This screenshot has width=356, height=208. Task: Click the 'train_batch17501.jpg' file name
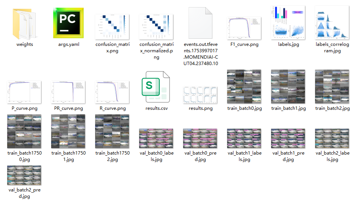tap(68, 156)
